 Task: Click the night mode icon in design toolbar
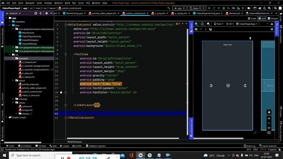pyautogui.click(x=208, y=24)
